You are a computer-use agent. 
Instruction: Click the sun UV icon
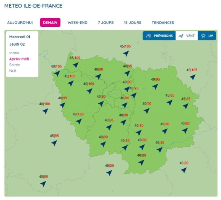point(203,36)
